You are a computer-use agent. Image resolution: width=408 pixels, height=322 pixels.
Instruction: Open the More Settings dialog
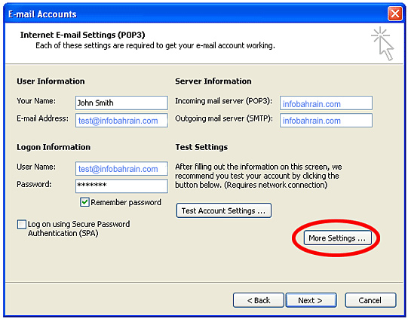(x=337, y=238)
